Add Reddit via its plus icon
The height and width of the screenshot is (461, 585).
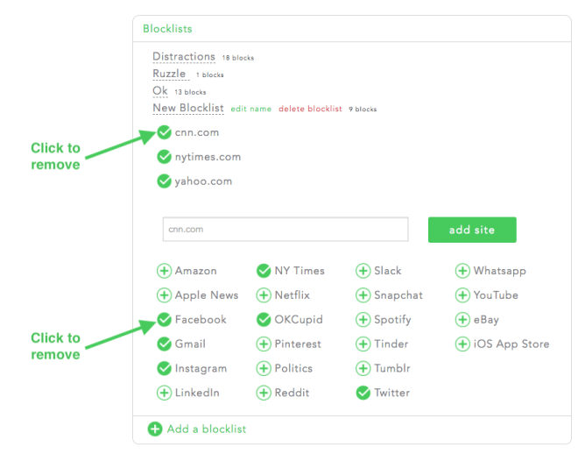click(264, 394)
